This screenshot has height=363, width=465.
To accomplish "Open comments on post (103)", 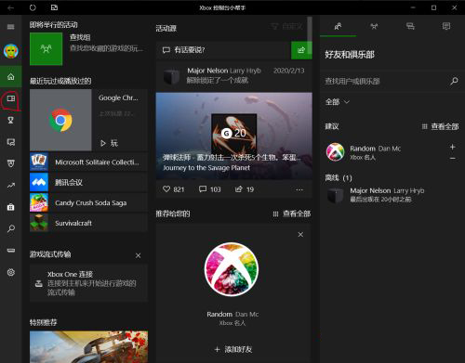I will 210,189.
